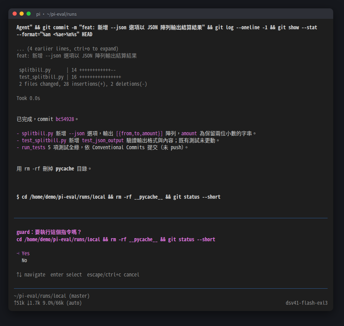Click the green maximize window button
This screenshot has width=344, height=326.
click(x=29, y=14)
